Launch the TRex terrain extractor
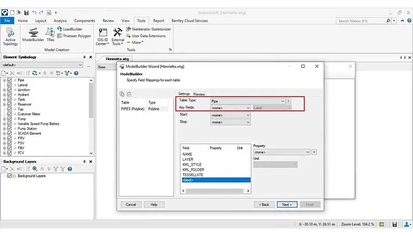The width and height of the screenshot is (413, 236). [x=50, y=34]
